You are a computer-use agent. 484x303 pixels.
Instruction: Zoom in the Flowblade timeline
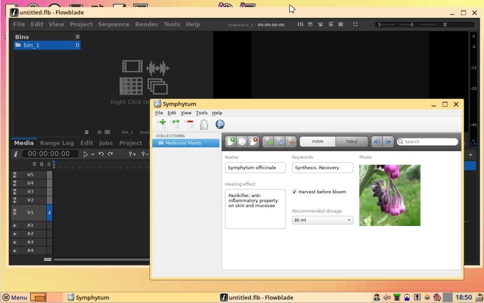(132, 154)
